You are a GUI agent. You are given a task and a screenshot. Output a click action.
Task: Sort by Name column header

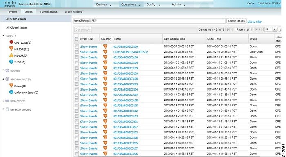pyautogui.click(x=137, y=39)
